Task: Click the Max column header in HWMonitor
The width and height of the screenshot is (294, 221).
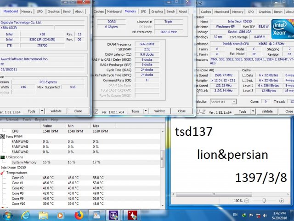Action: click(x=103, y=126)
